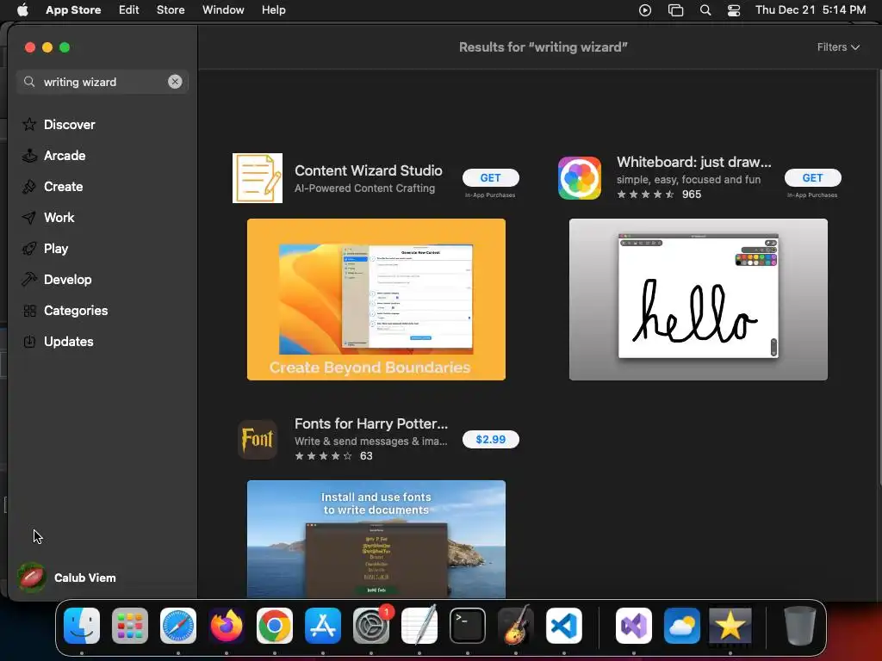
Task: View the Harry Potter fonts screenshot
Action: click(x=376, y=539)
